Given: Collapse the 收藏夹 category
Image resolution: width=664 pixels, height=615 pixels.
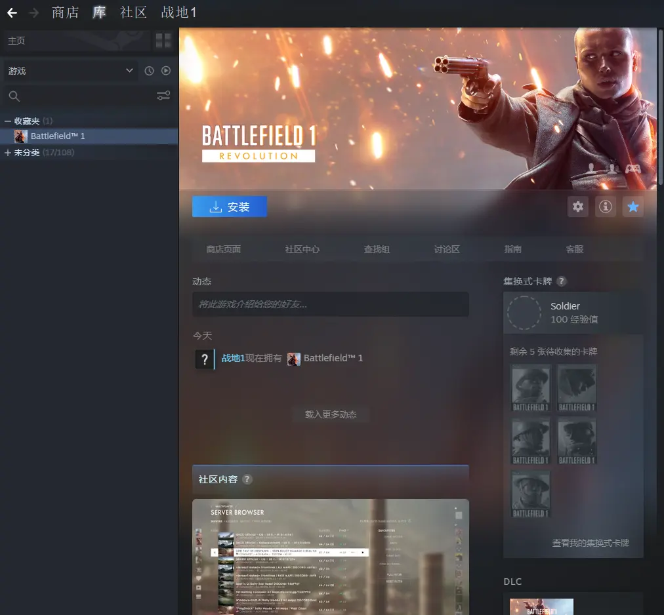Looking at the screenshot, I should (x=8, y=121).
